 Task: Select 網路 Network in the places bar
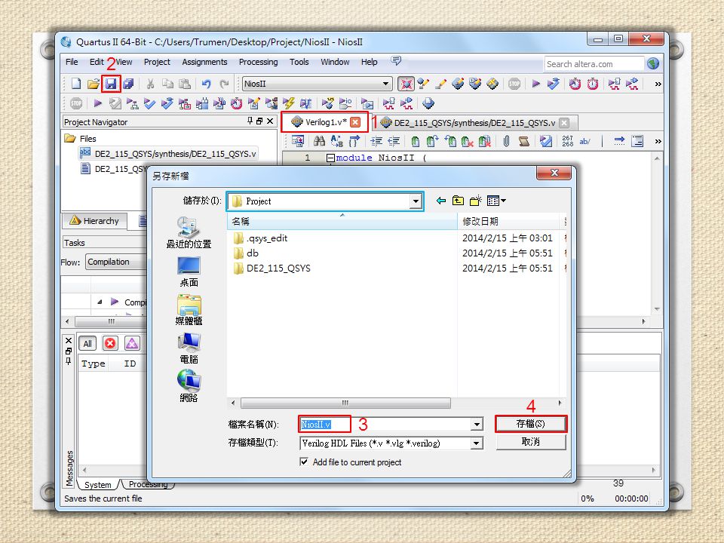pyautogui.click(x=189, y=386)
